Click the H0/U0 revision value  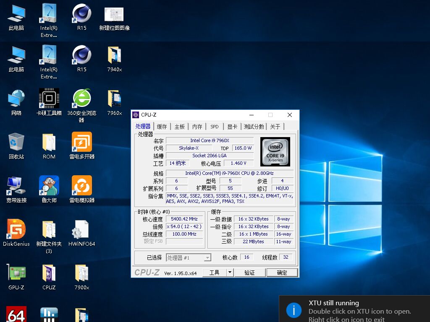(282, 188)
